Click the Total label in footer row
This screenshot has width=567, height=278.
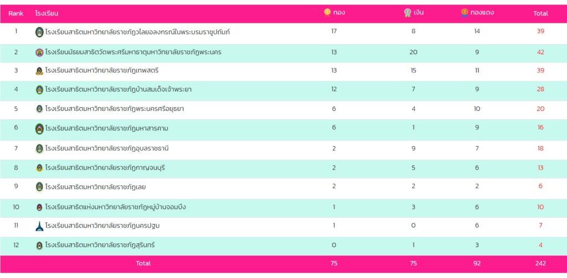coord(143,263)
